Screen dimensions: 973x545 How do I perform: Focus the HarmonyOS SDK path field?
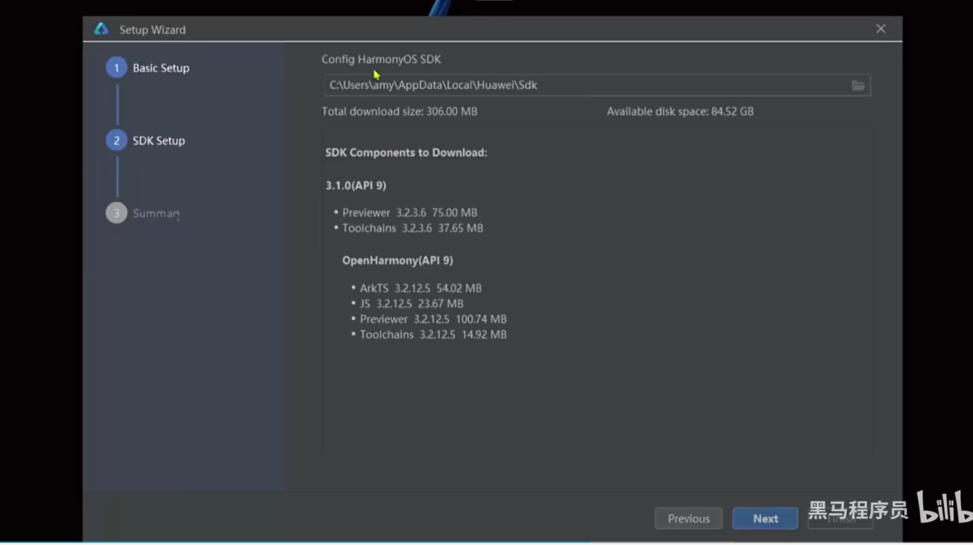point(582,86)
